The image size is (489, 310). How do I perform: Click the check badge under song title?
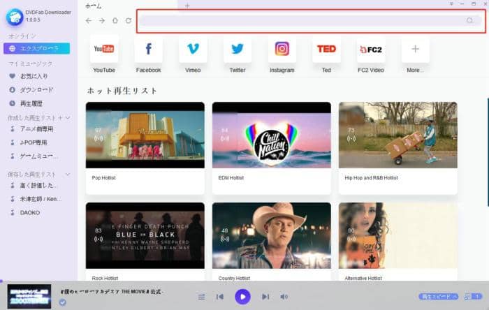click(x=63, y=302)
